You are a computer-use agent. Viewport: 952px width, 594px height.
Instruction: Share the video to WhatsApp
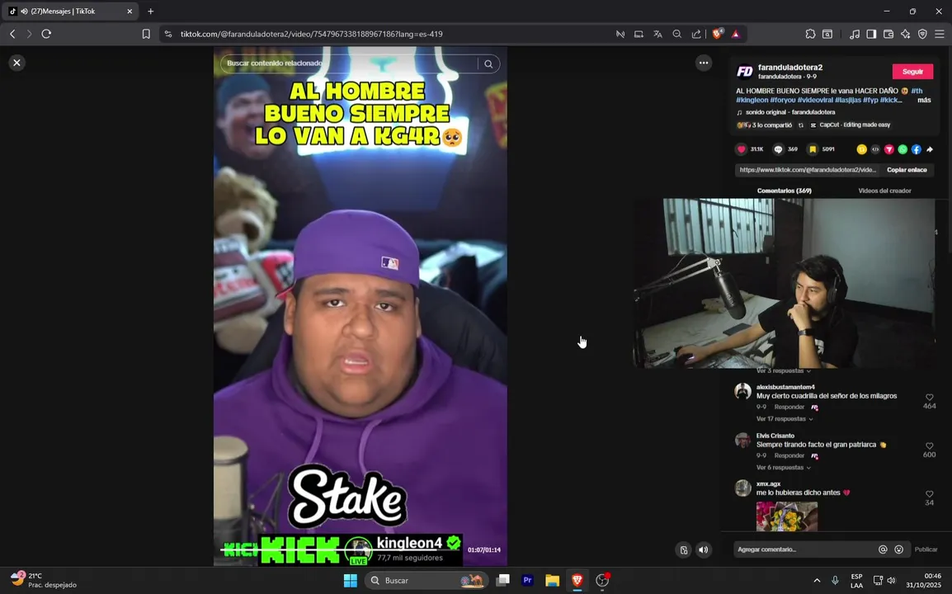(903, 149)
